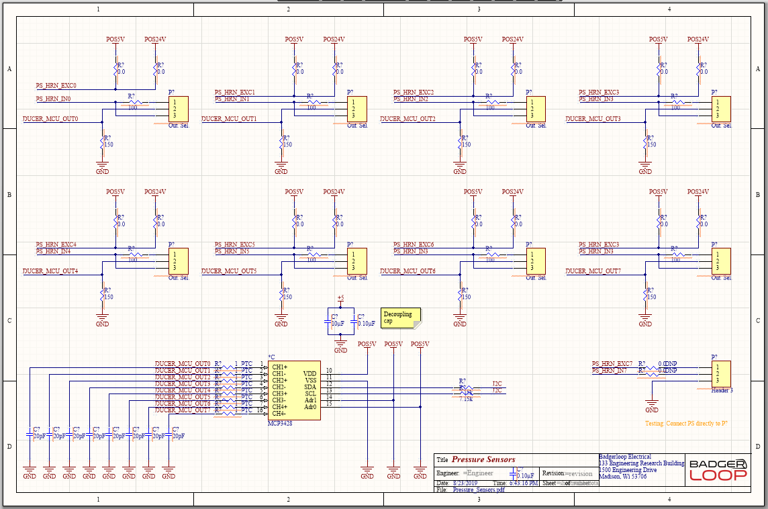This screenshot has height=509, width=768.
Task: Click the orange Testing: Connect PS note
Action: click(x=686, y=423)
